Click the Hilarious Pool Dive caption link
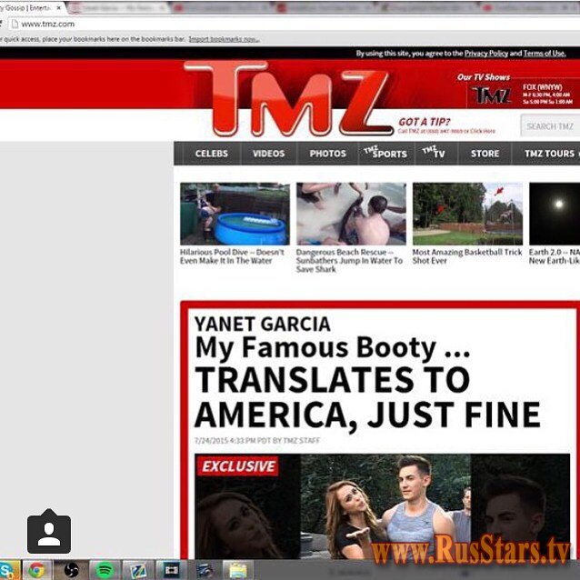Viewport: 580px width, 580px height. (232, 256)
